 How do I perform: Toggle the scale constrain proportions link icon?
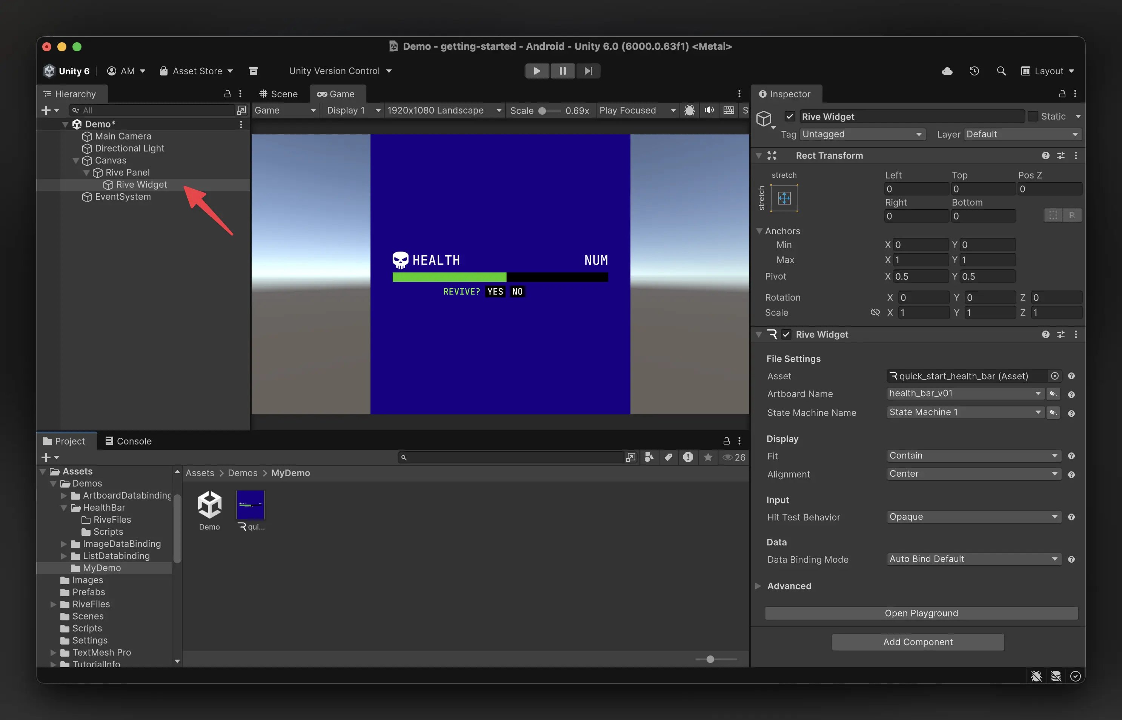coord(875,312)
